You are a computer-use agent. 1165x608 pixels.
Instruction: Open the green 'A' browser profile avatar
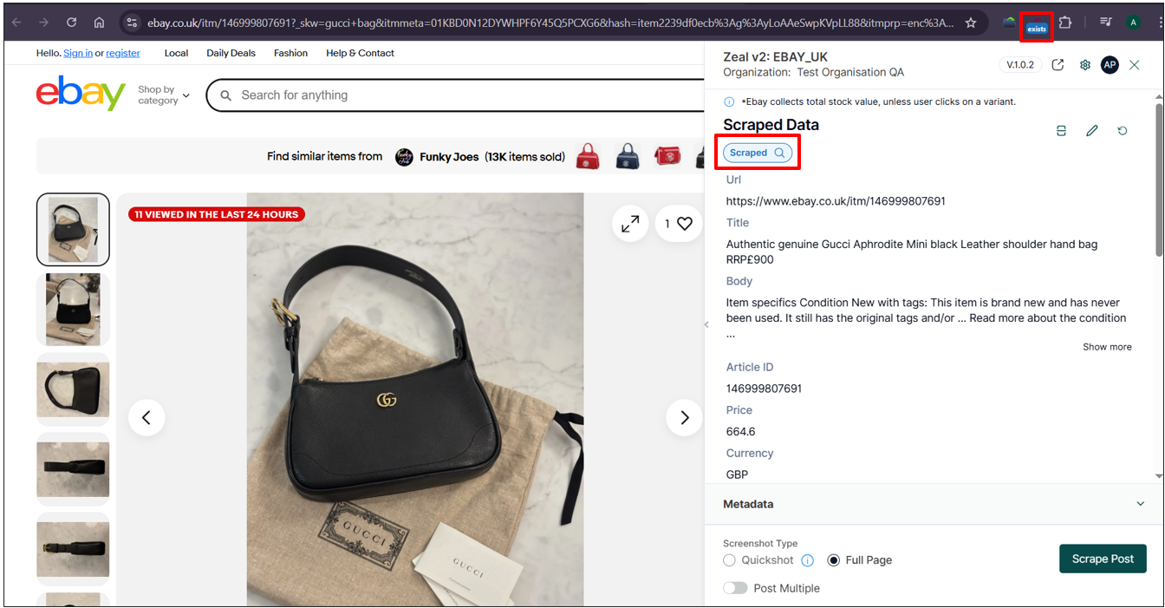[1133, 23]
